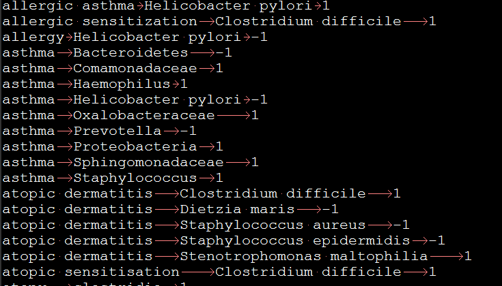This screenshot has height=286, width=502.
Task: Click the value 1 after Stenotrophomonas maltophilia
Action: point(468,256)
